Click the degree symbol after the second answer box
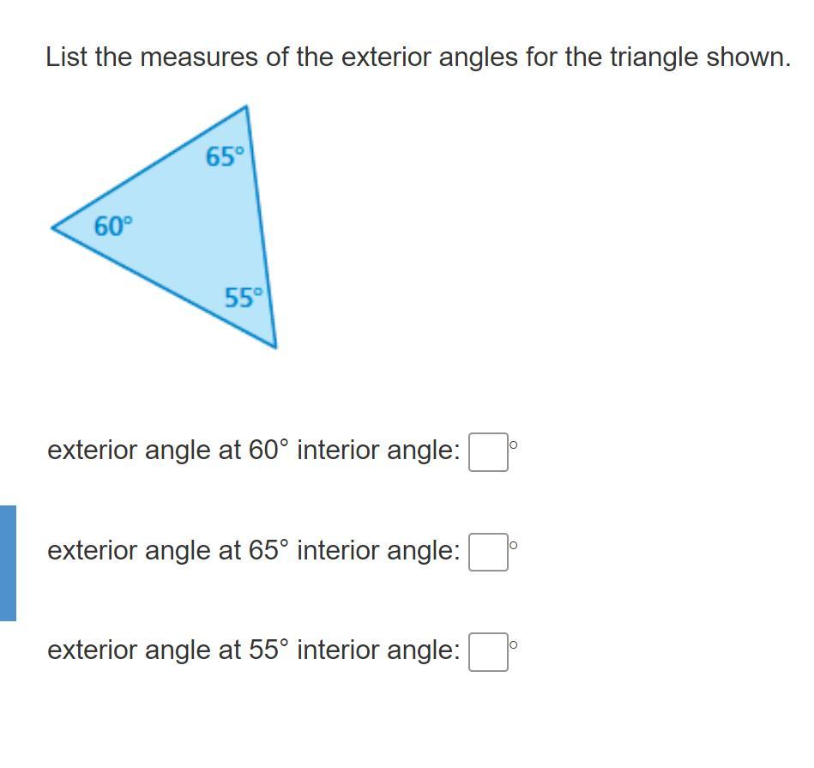 tap(514, 545)
